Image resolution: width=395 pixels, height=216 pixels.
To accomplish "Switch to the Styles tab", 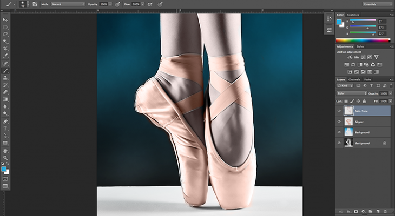I will 360,46.
